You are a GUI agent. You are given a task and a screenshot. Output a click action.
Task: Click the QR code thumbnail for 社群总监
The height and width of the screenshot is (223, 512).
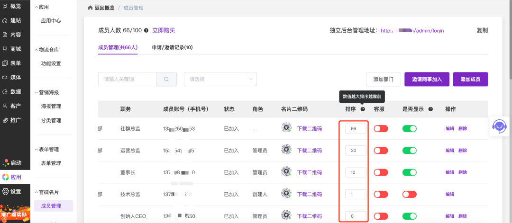click(x=286, y=128)
